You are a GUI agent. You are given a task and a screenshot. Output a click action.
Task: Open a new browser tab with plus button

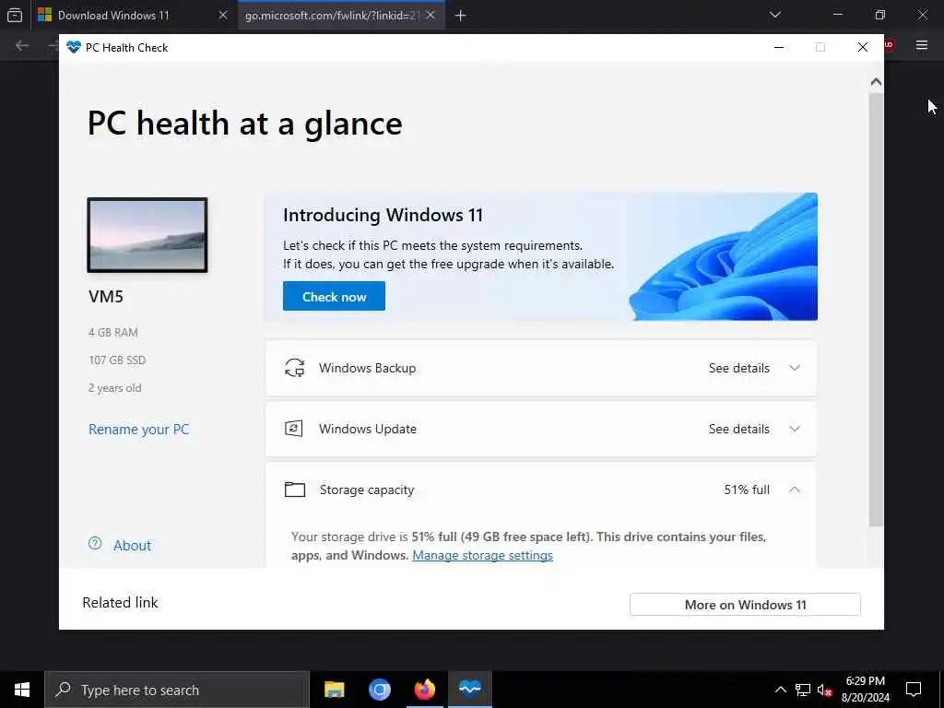coord(461,16)
